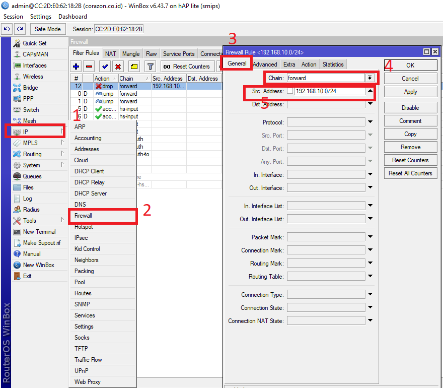Image resolution: width=443 pixels, height=388 pixels.
Task: Open Mesh in sidebar
Action: pyautogui.click(x=29, y=121)
